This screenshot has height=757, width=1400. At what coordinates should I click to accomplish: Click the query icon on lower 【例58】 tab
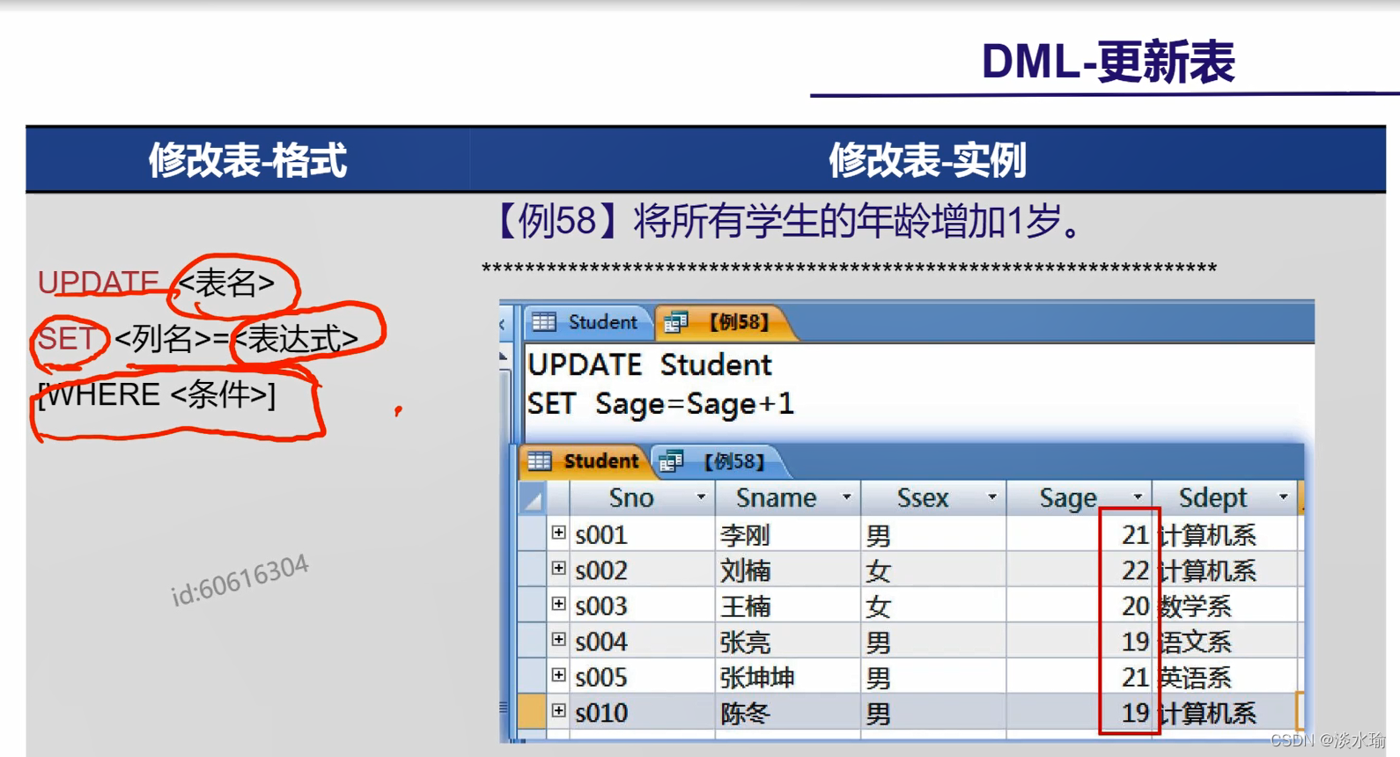click(x=671, y=461)
